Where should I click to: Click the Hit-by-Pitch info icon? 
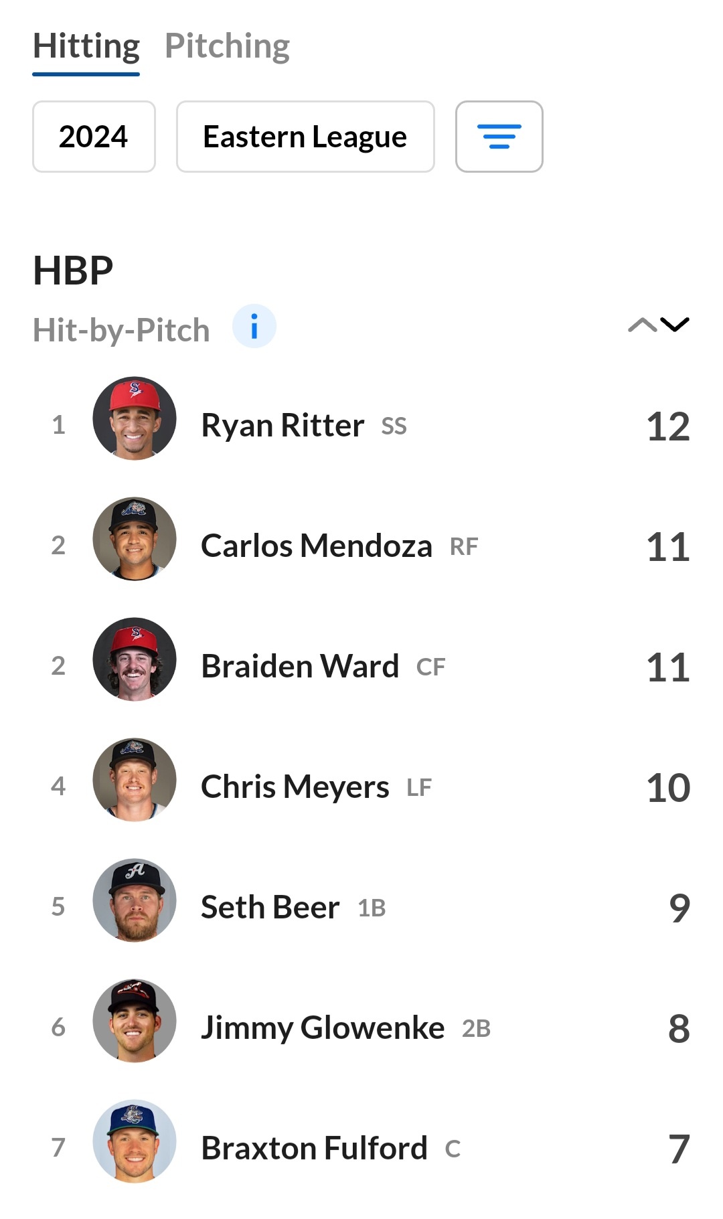254,327
